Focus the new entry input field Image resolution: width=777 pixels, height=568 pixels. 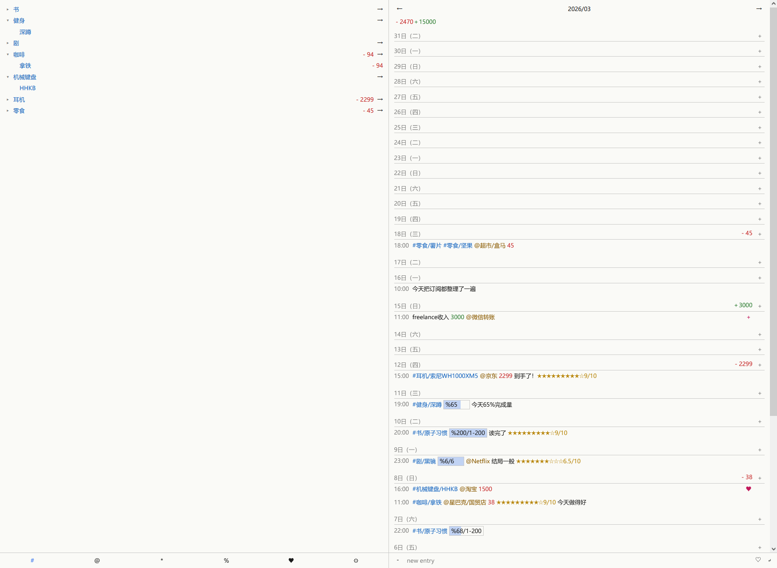579,560
